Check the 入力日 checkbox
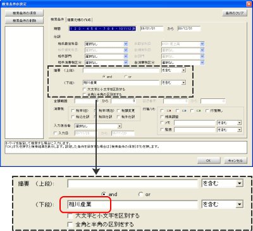 pyautogui.click(x=56, y=133)
